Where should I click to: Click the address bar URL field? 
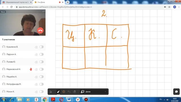(x=90, y=7)
